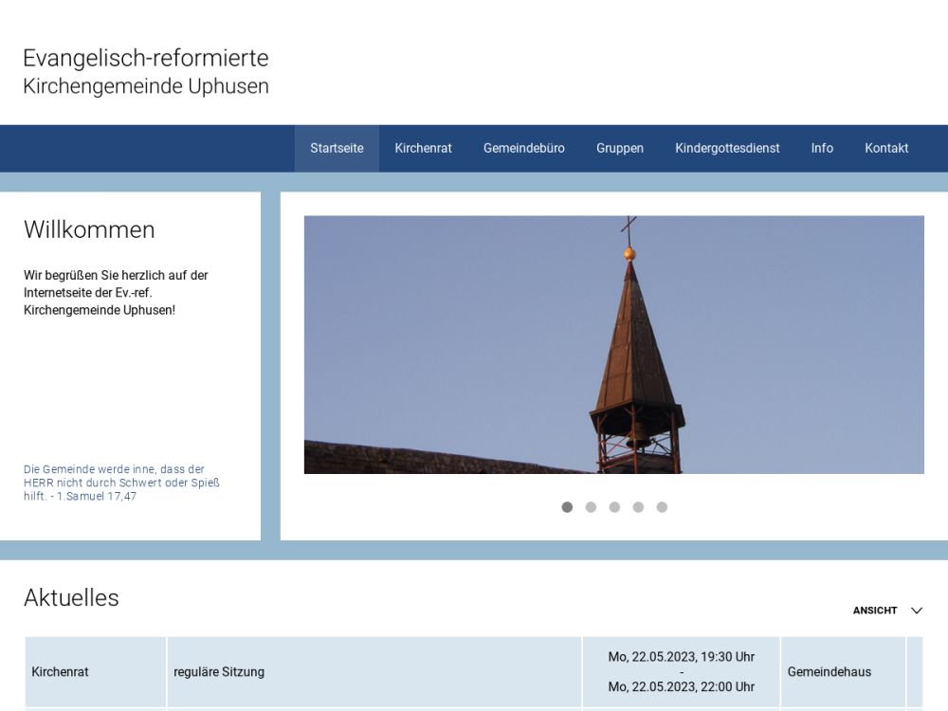Select the first slideshow dot indicator
948x711 pixels.
pyautogui.click(x=567, y=507)
